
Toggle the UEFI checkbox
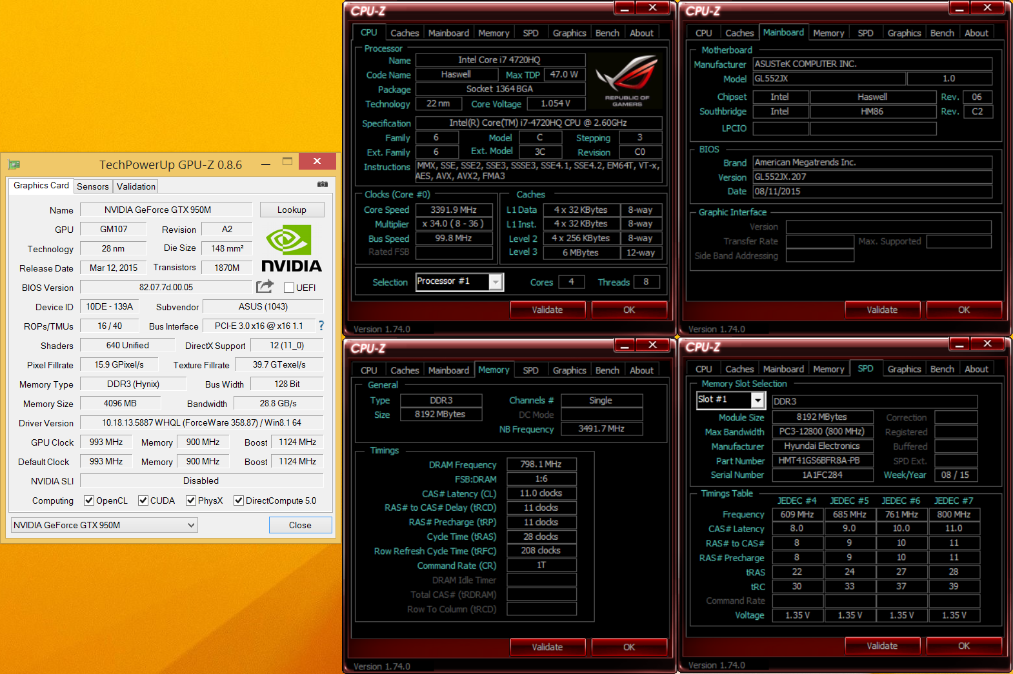point(289,288)
